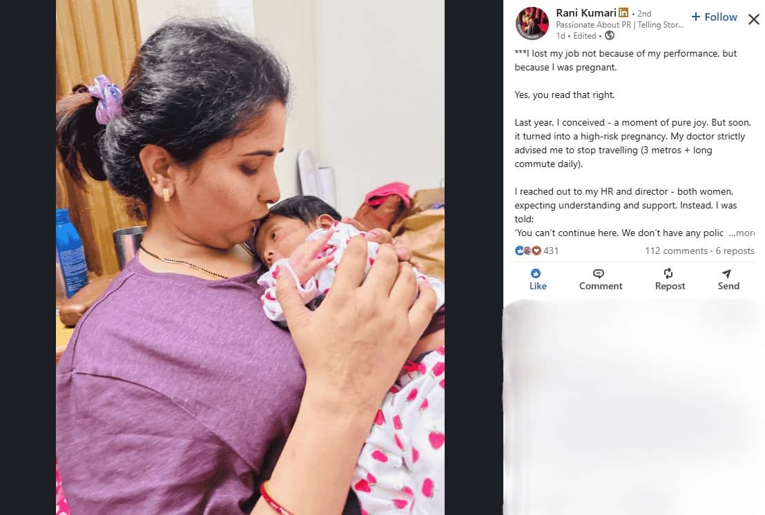View the 6 reposts
The width and height of the screenshot is (765, 515).
point(735,251)
